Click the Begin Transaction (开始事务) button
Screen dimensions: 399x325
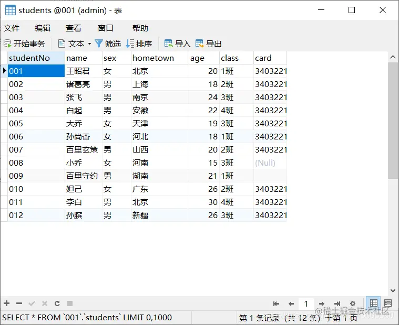(24, 44)
